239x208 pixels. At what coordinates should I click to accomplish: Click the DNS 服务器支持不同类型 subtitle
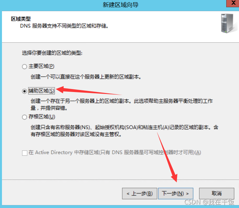click(64, 26)
